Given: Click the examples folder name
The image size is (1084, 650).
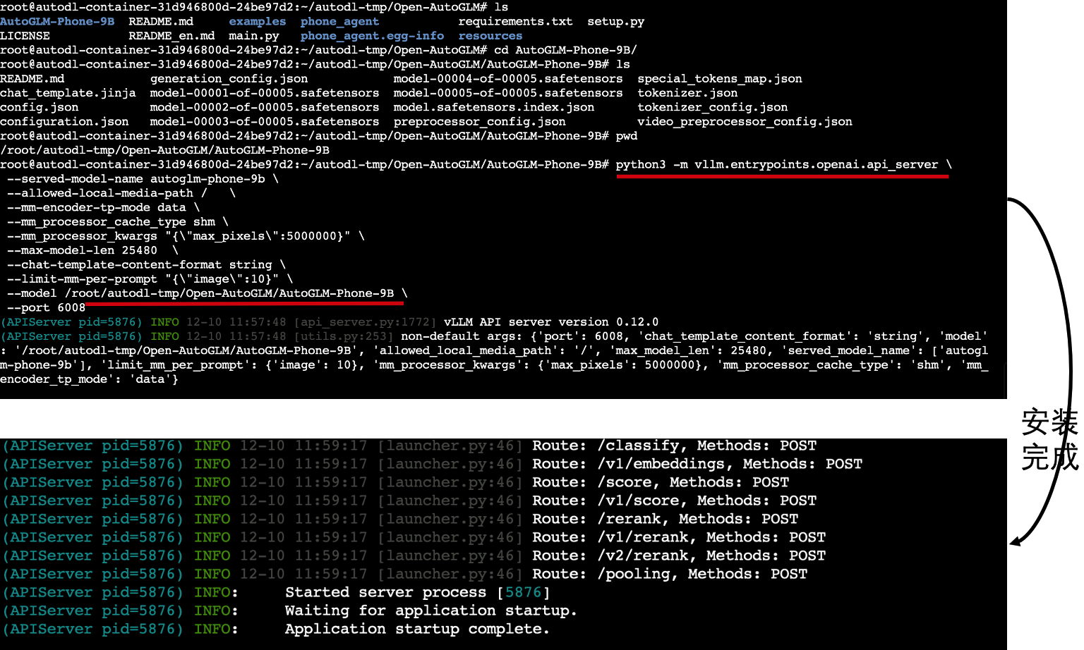Looking at the screenshot, I should (257, 22).
